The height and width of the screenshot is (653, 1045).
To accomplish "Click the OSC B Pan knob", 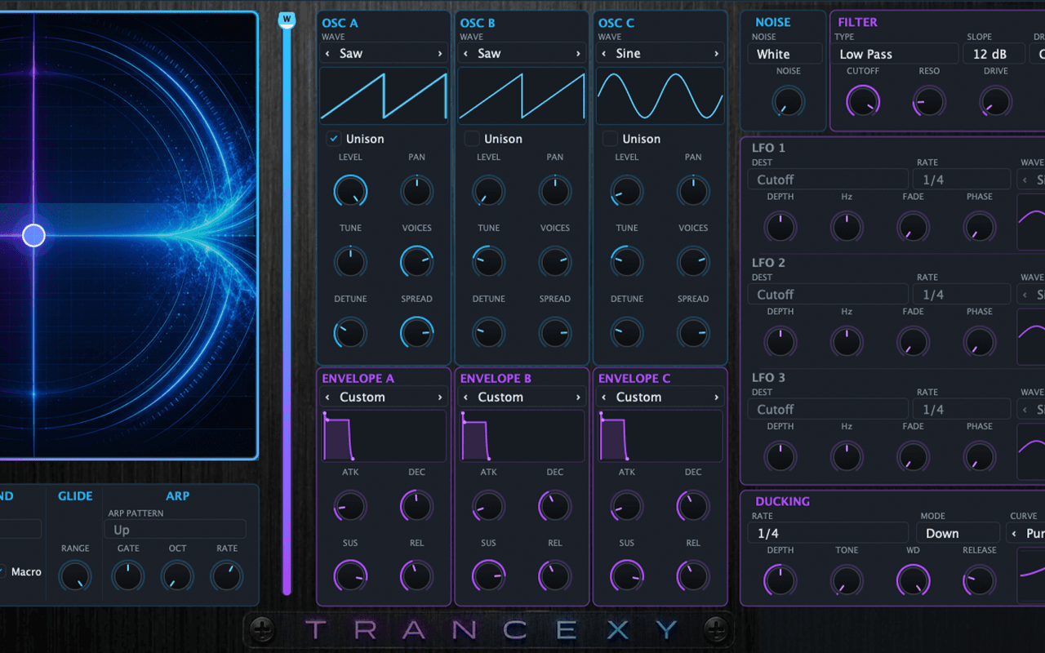I will tap(554, 191).
